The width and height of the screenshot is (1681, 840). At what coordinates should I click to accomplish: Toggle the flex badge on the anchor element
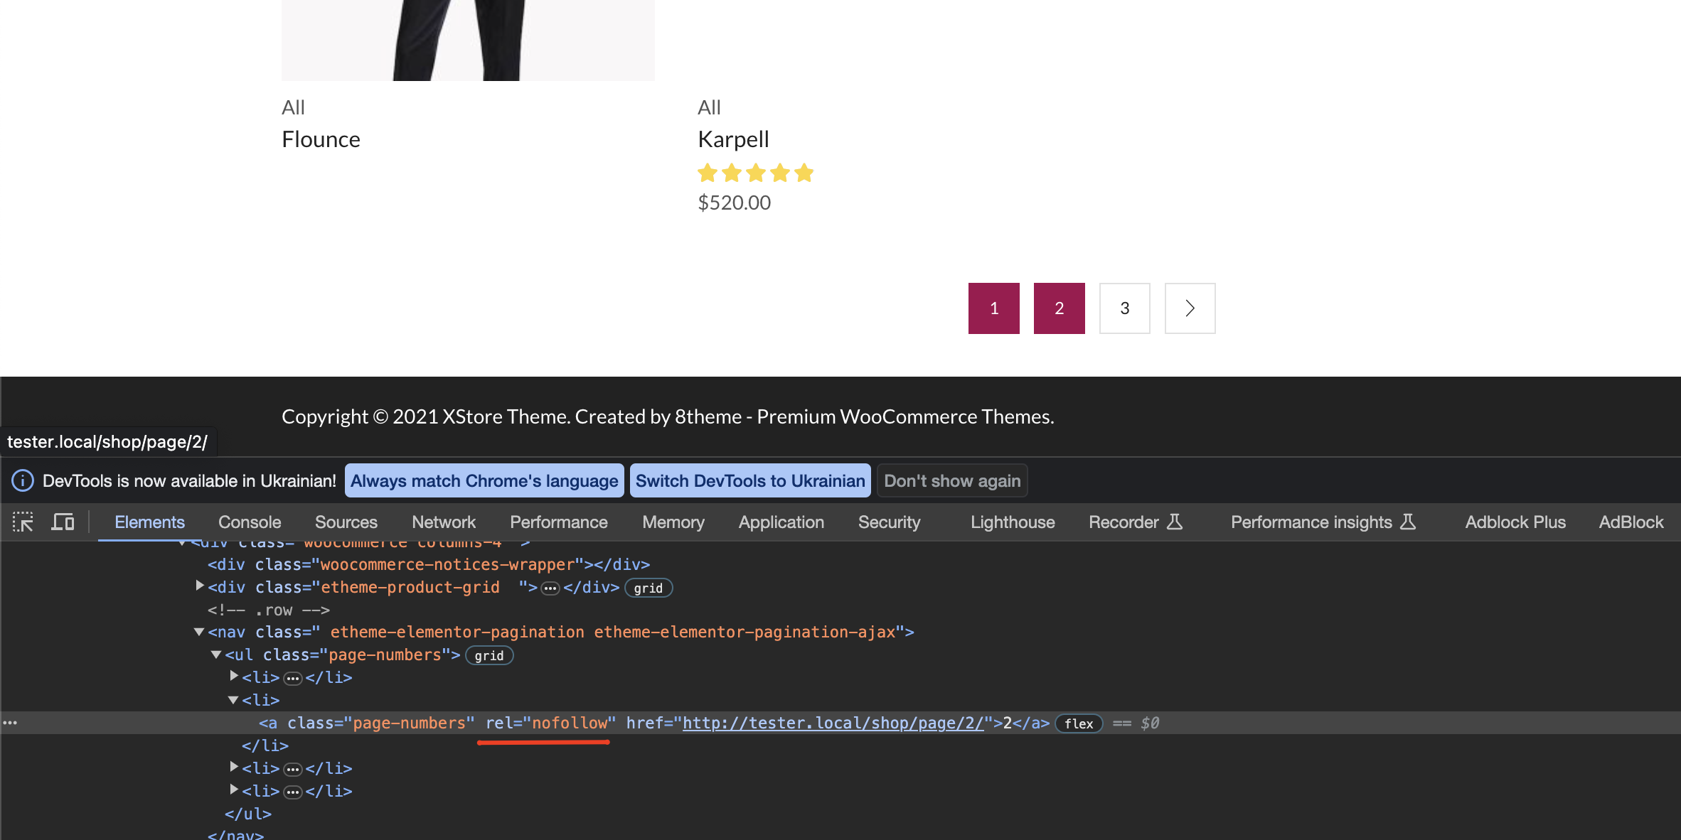[x=1079, y=723]
